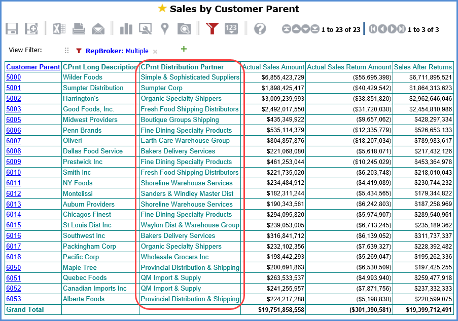Open customer parent 5000 link

13,77
